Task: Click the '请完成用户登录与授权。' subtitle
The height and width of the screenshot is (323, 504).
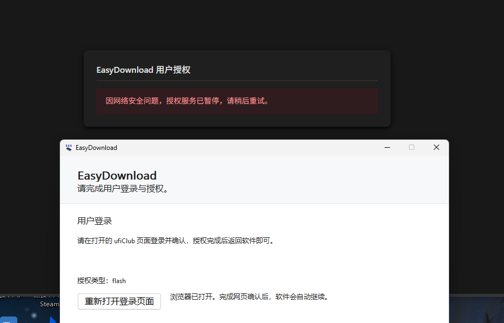Action: click(123, 188)
